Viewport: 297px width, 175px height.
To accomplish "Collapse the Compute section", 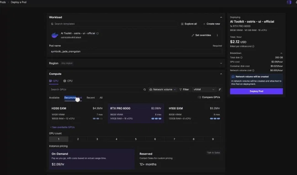I will (221, 74).
